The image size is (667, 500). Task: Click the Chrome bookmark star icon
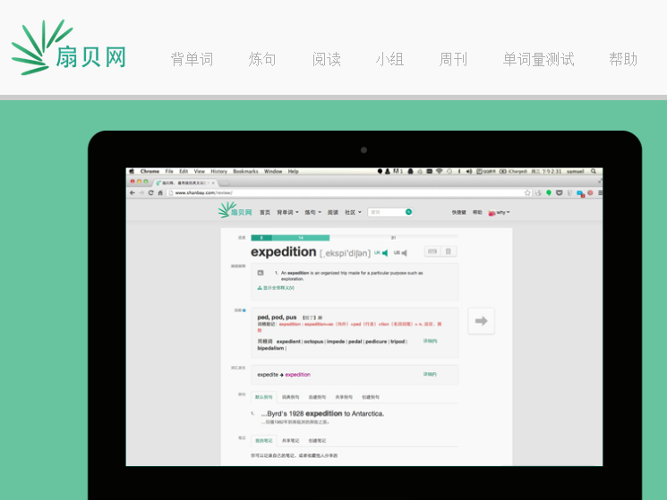[x=527, y=192]
